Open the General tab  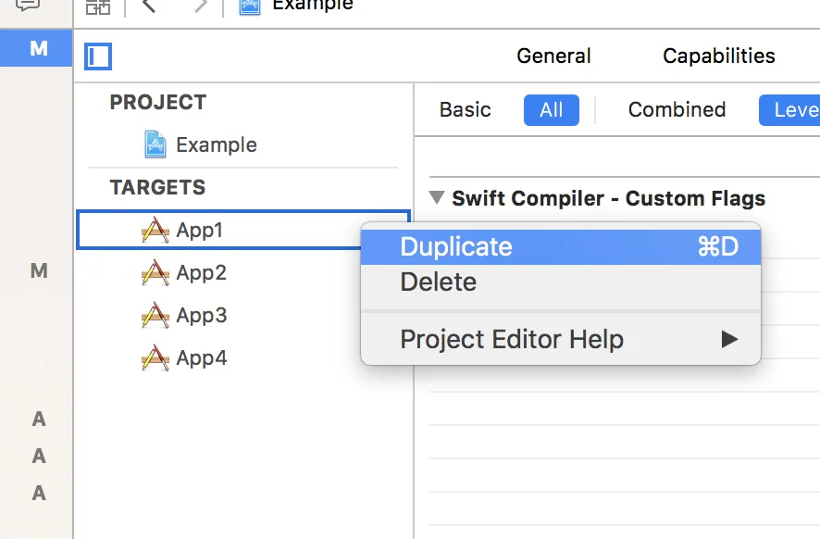[553, 56]
